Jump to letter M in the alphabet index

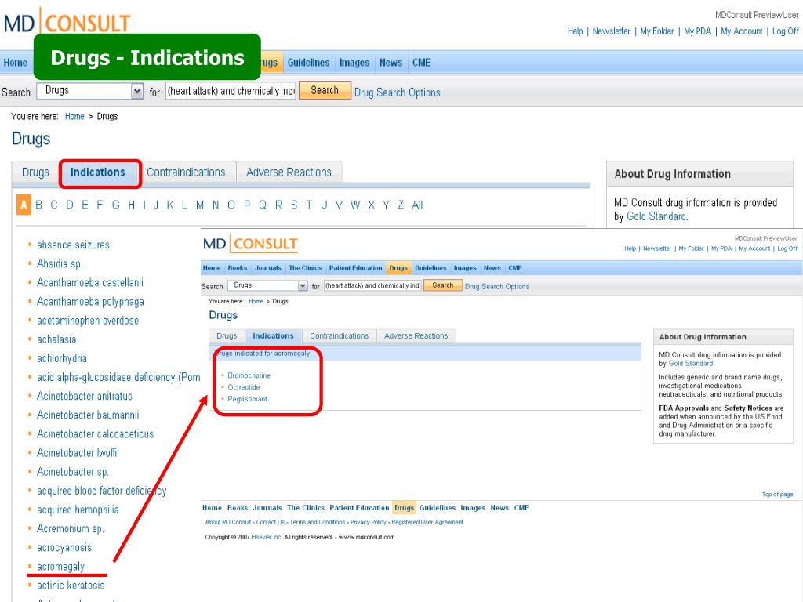coord(200,205)
